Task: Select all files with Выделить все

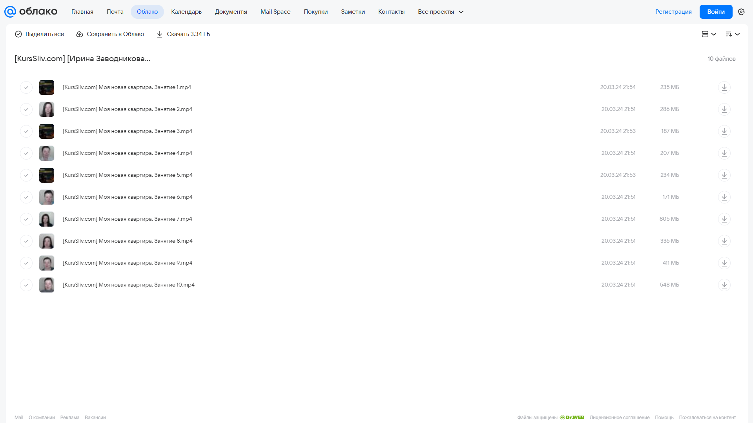Action: 40,34
